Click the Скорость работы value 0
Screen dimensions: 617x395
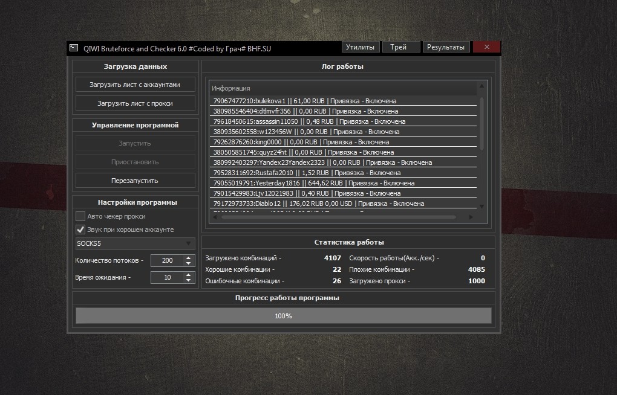tap(483, 258)
